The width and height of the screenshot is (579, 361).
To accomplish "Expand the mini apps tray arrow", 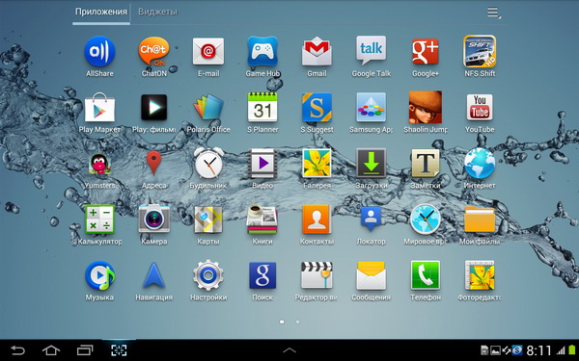I will pos(289,350).
